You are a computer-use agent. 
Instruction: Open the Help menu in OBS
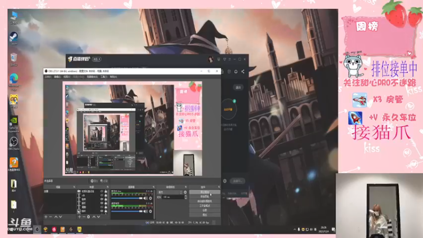tap(113, 77)
